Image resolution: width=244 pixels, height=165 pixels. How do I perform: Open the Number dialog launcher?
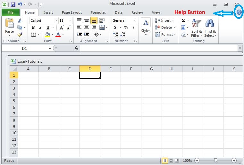[x=135, y=41]
